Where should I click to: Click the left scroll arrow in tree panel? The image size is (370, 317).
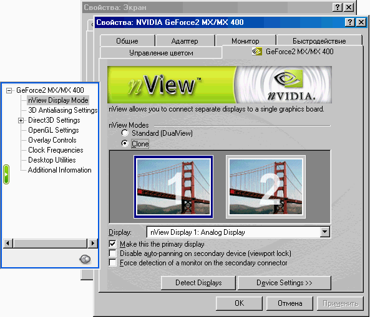[x=7, y=243]
